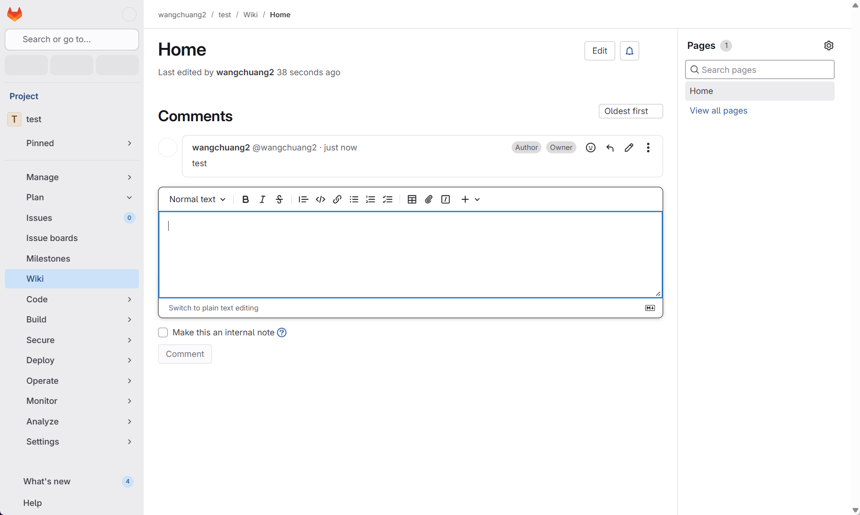Apply italic formatting in the toolbar

[x=263, y=199]
